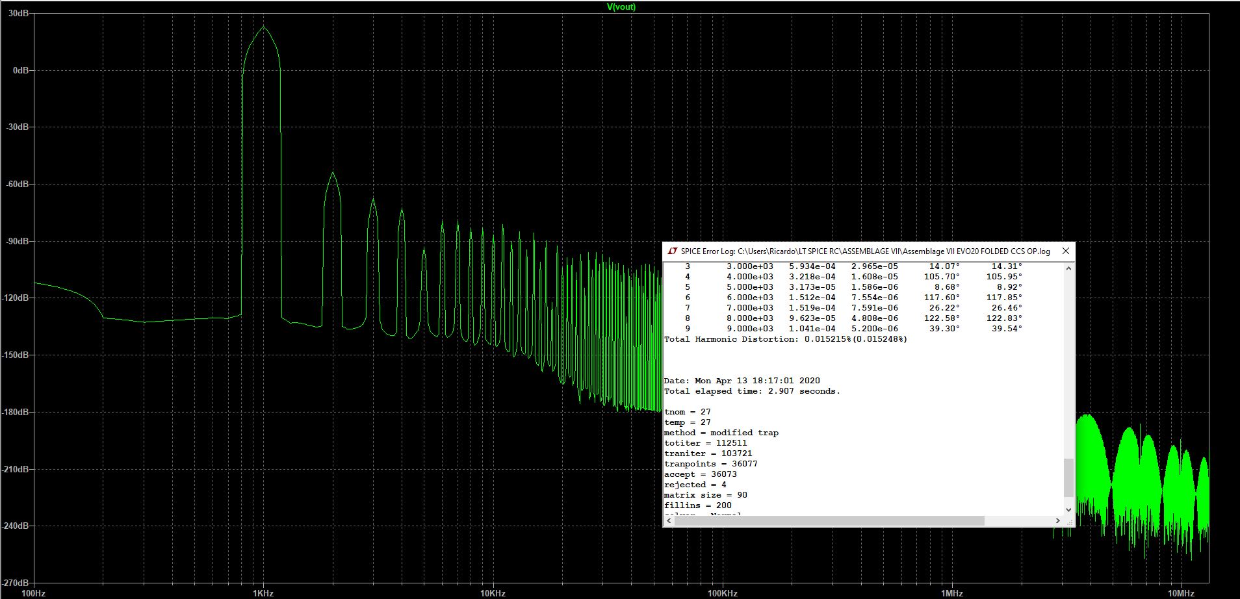Click the -60dB vertical axis label
The width and height of the screenshot is (1240, 599).
tap(18, 184)
